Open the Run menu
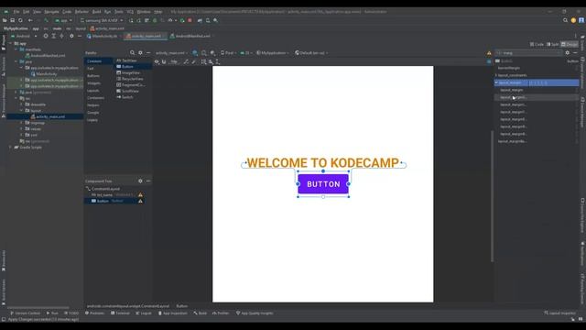Viewport: 586px width, 330px height. (x=108, y=12)
